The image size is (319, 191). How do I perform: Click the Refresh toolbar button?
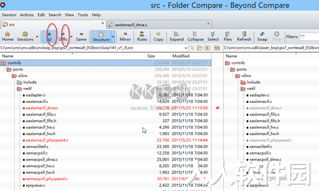[x=244, y=37]
